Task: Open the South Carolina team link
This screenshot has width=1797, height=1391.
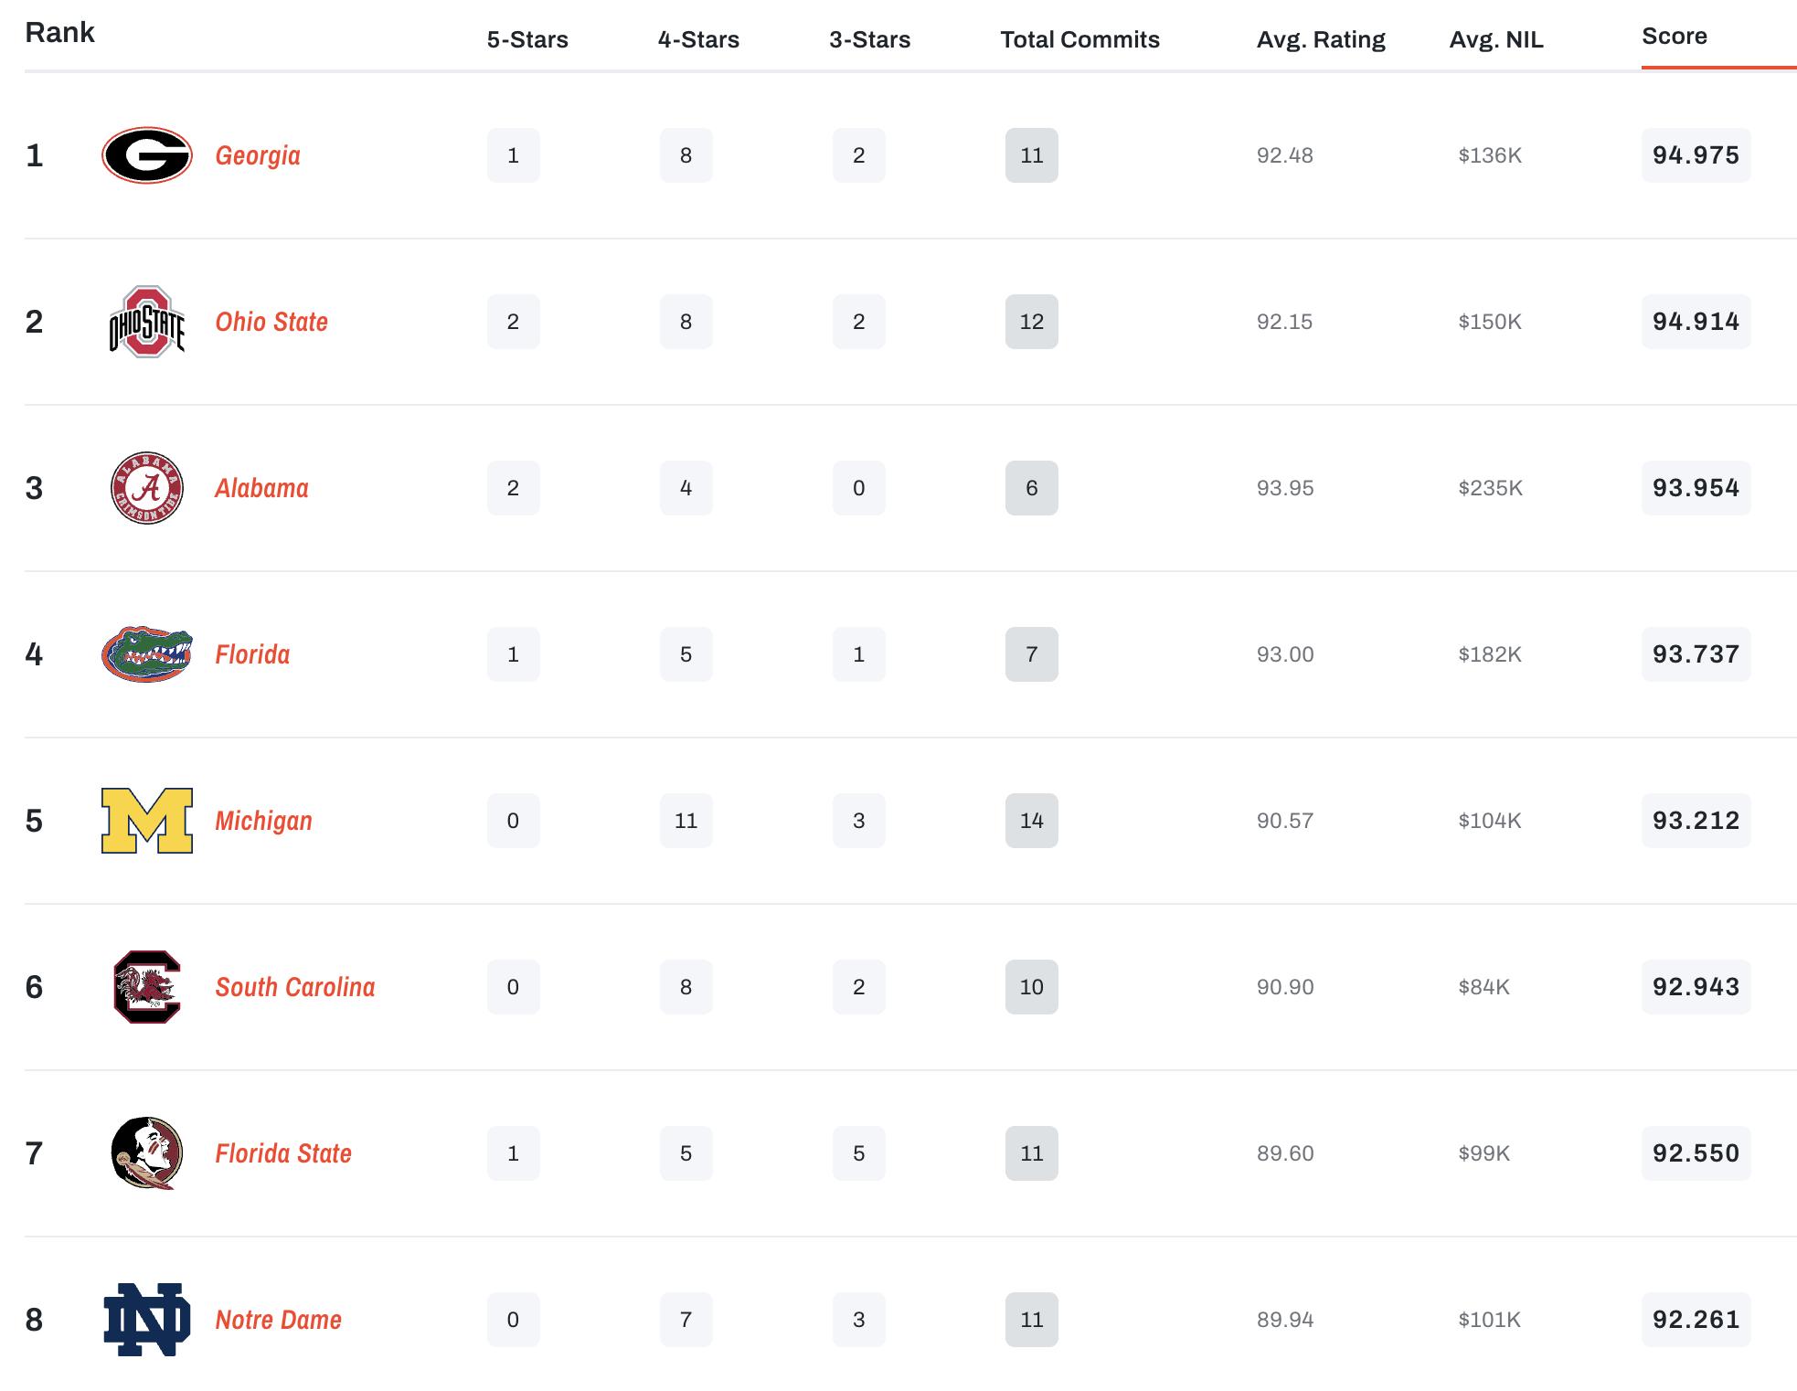Action: 295,987
